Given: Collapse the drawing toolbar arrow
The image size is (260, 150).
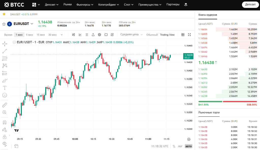Looking at the screenshot, I should (10, 136).
